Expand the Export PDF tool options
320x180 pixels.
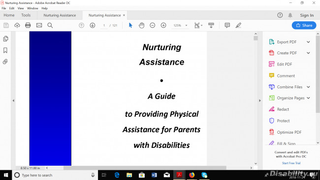pos(308,42)
